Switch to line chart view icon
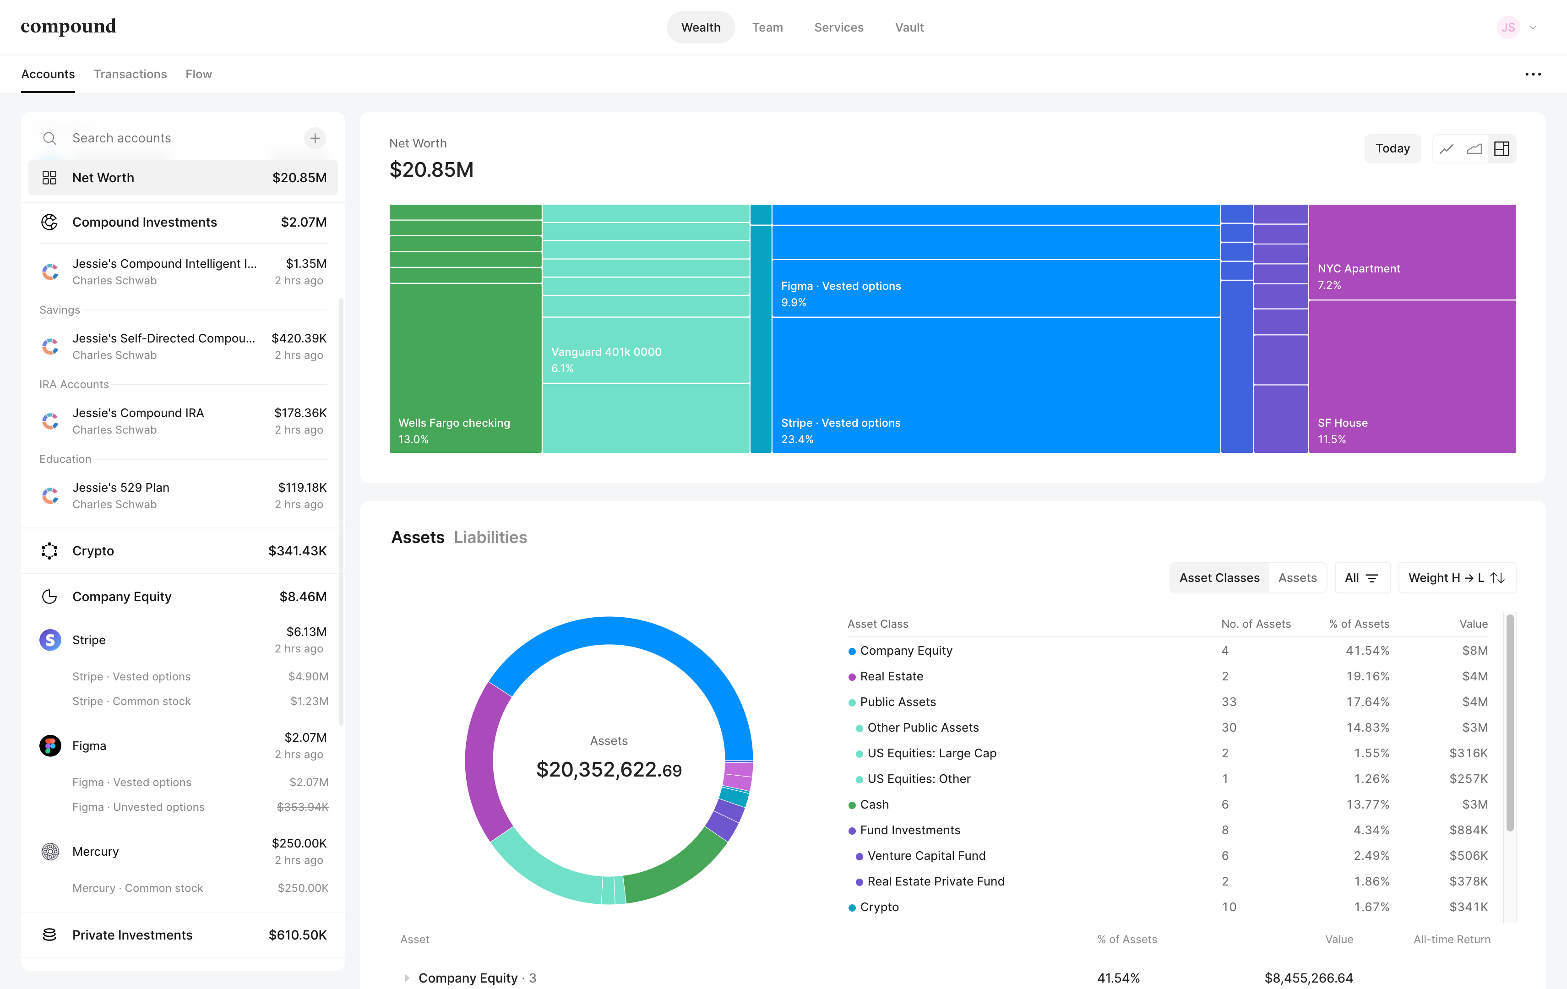Screen dimensions: 1567x989 (1447, 149)
